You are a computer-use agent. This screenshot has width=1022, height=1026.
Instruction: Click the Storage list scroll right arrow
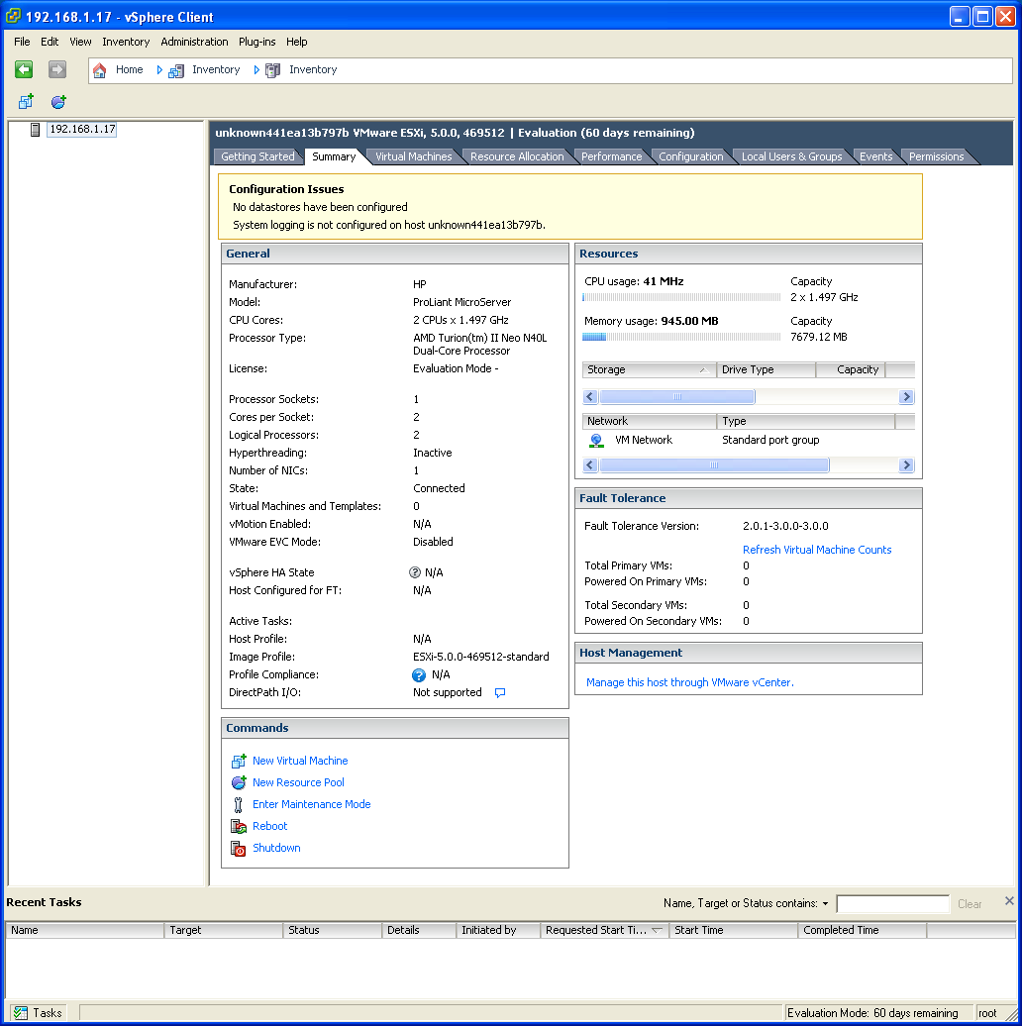click(x=906, y=397)
